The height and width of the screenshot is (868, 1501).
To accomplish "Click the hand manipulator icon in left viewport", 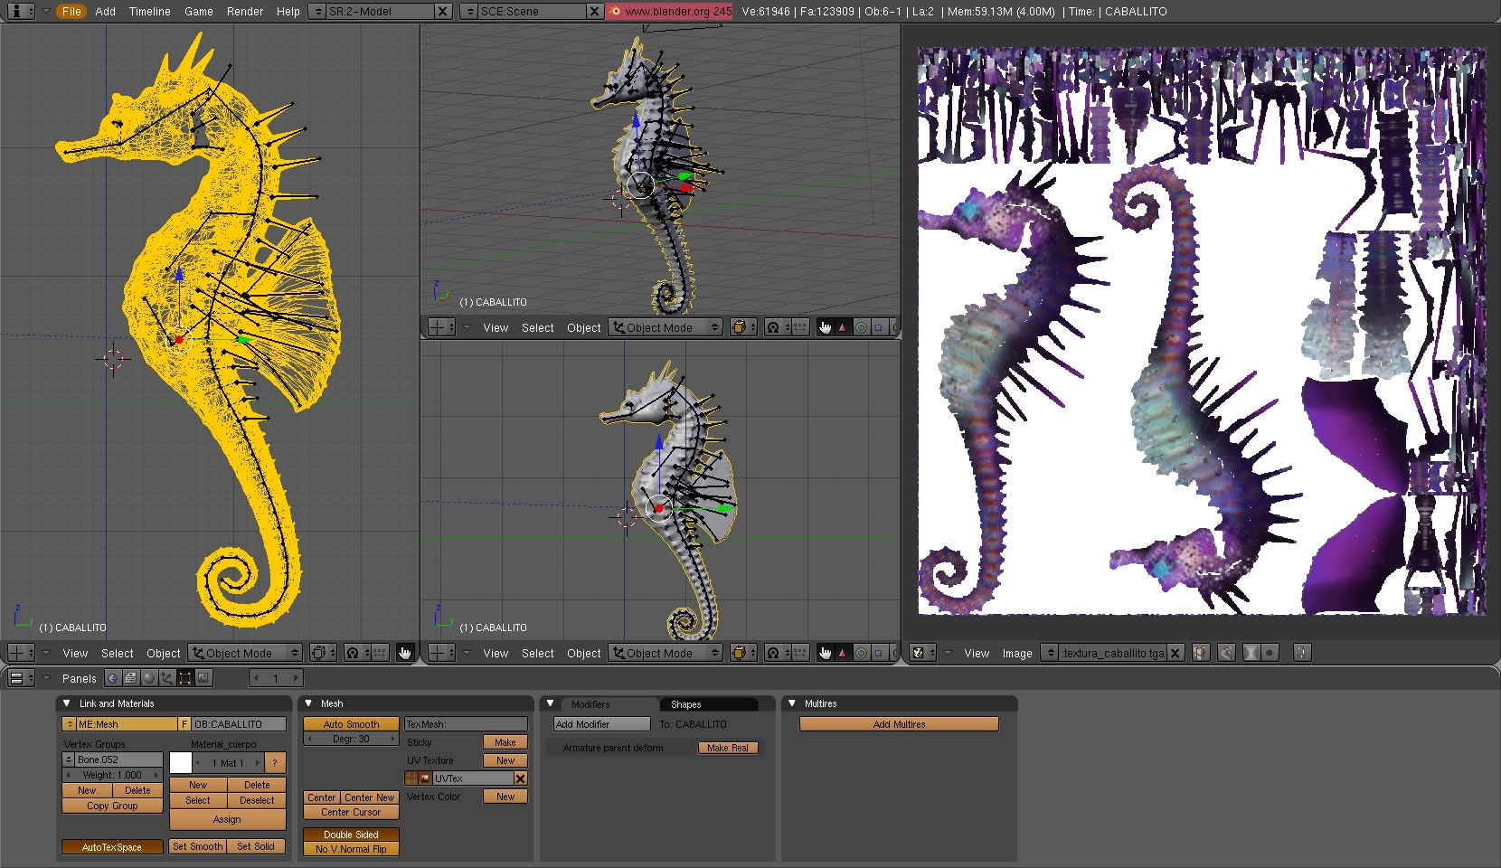I will (404, 653).
